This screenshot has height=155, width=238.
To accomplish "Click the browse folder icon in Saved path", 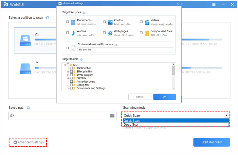I will pyautogui.click(x=112, y=116).
